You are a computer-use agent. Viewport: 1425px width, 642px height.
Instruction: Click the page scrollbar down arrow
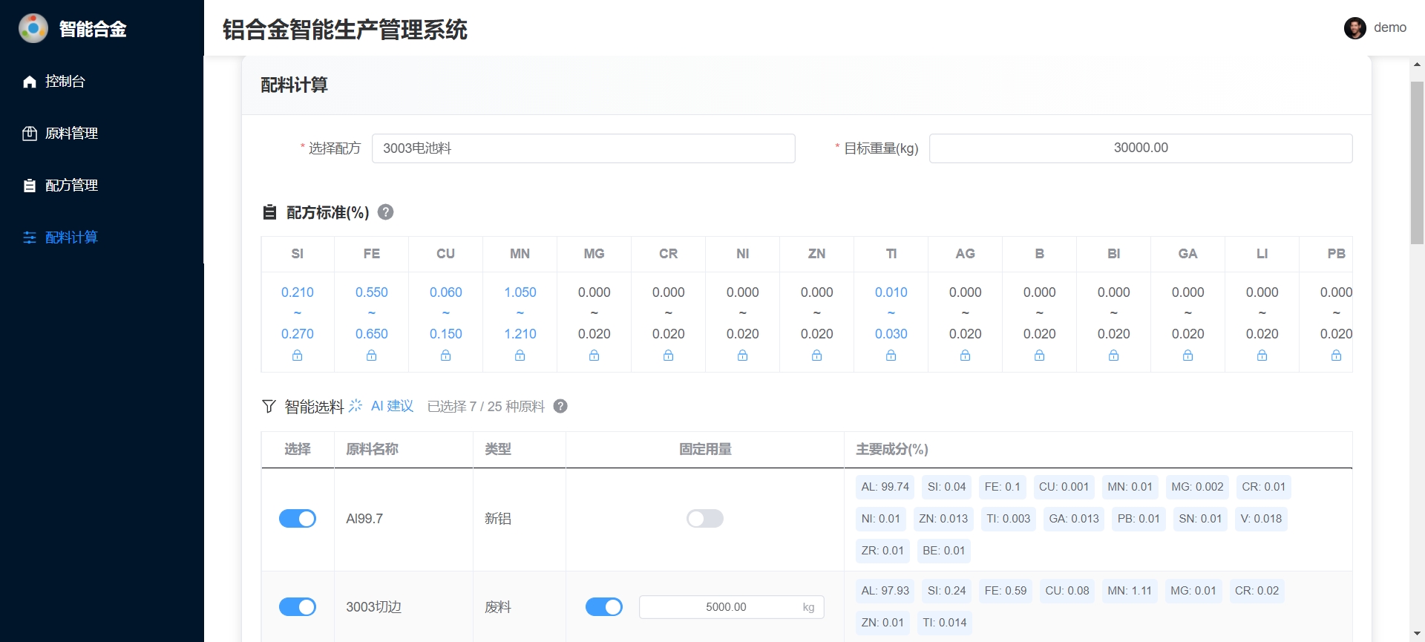tap(1417, 635)
